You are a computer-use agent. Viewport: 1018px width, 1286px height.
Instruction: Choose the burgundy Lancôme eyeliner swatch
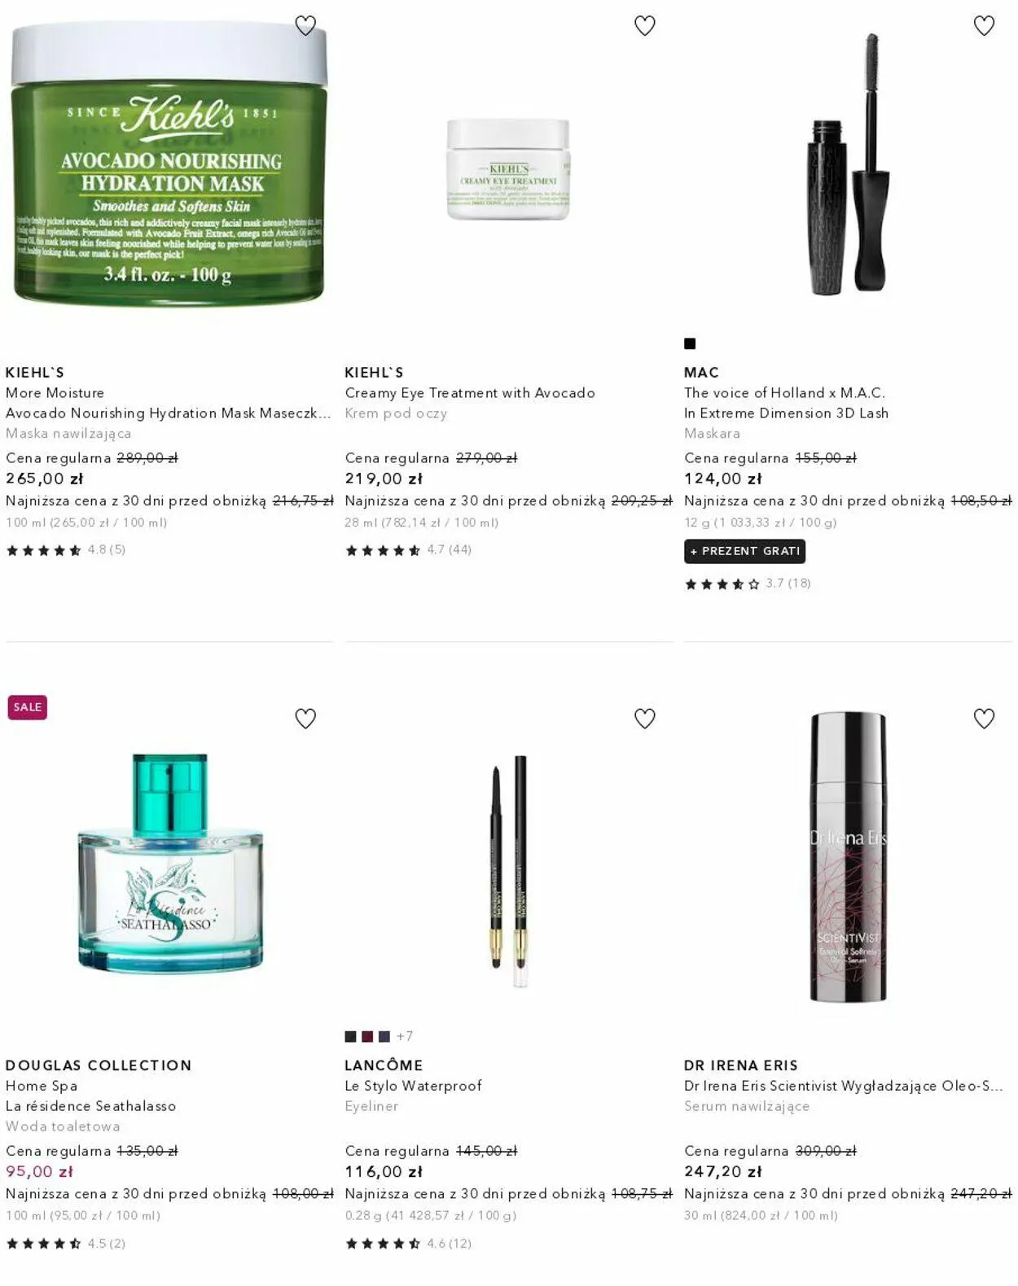tap(367, 1036)
